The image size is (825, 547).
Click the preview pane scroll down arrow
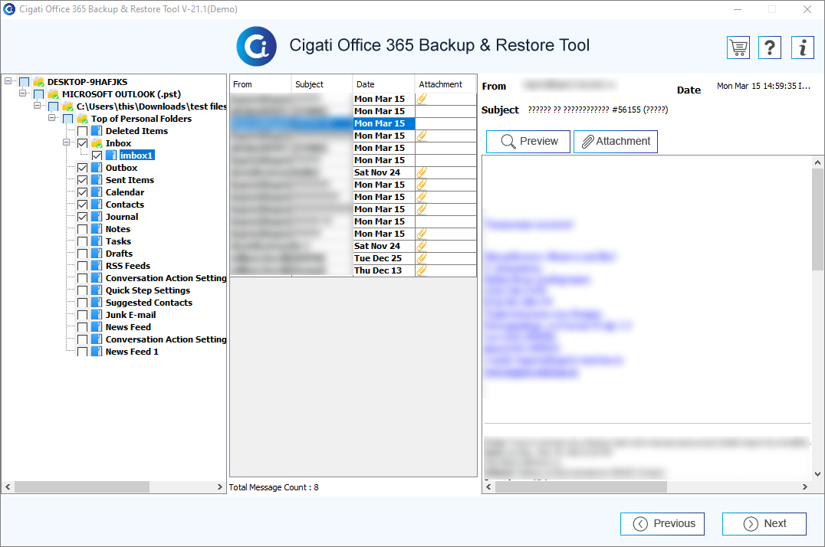817,474
